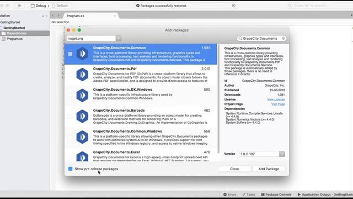This screenshot has width=353, height=199.
Task: Select the GrapeCity.Documents.Barcode package title
Action: pyautogui.click(x=119, y=111)
